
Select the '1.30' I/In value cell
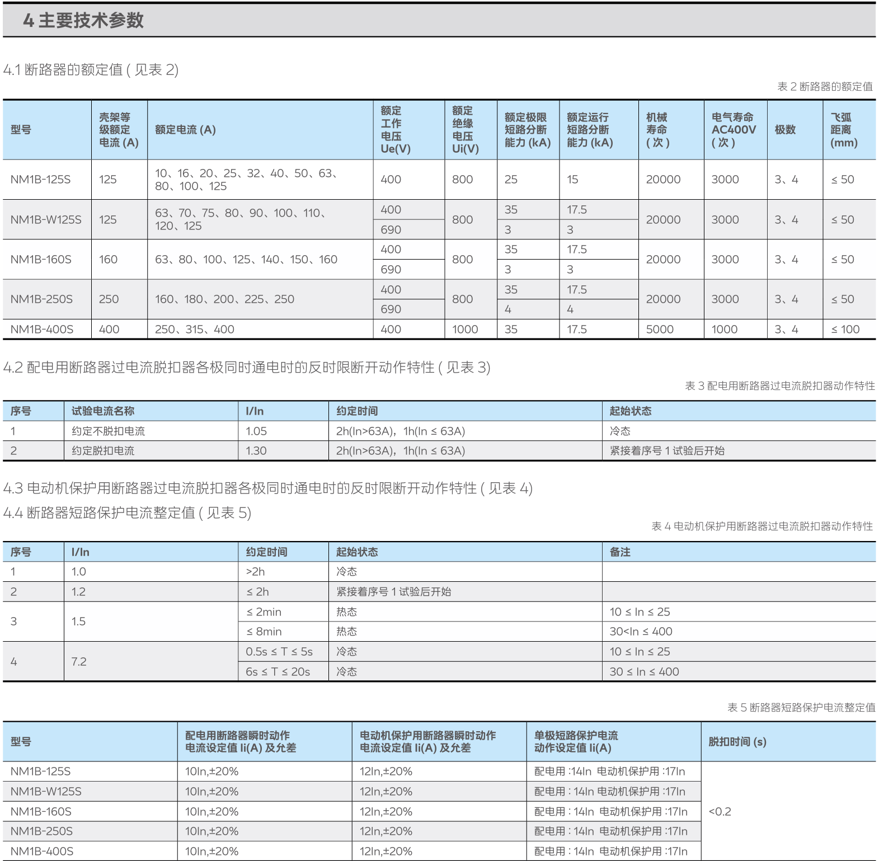pyautogui.click(x=256, y=451)
